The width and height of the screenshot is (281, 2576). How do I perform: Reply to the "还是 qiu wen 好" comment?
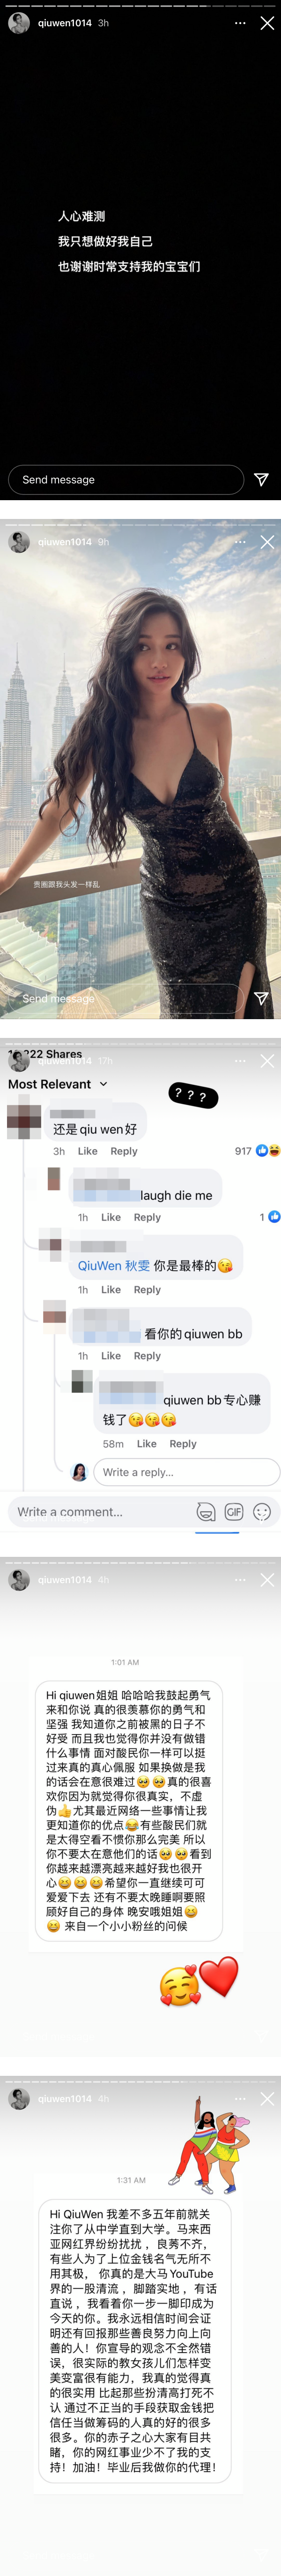coord(124,1151)
